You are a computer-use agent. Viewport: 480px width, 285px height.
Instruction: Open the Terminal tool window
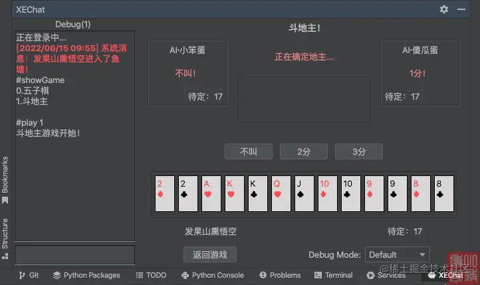pos(333,275)
